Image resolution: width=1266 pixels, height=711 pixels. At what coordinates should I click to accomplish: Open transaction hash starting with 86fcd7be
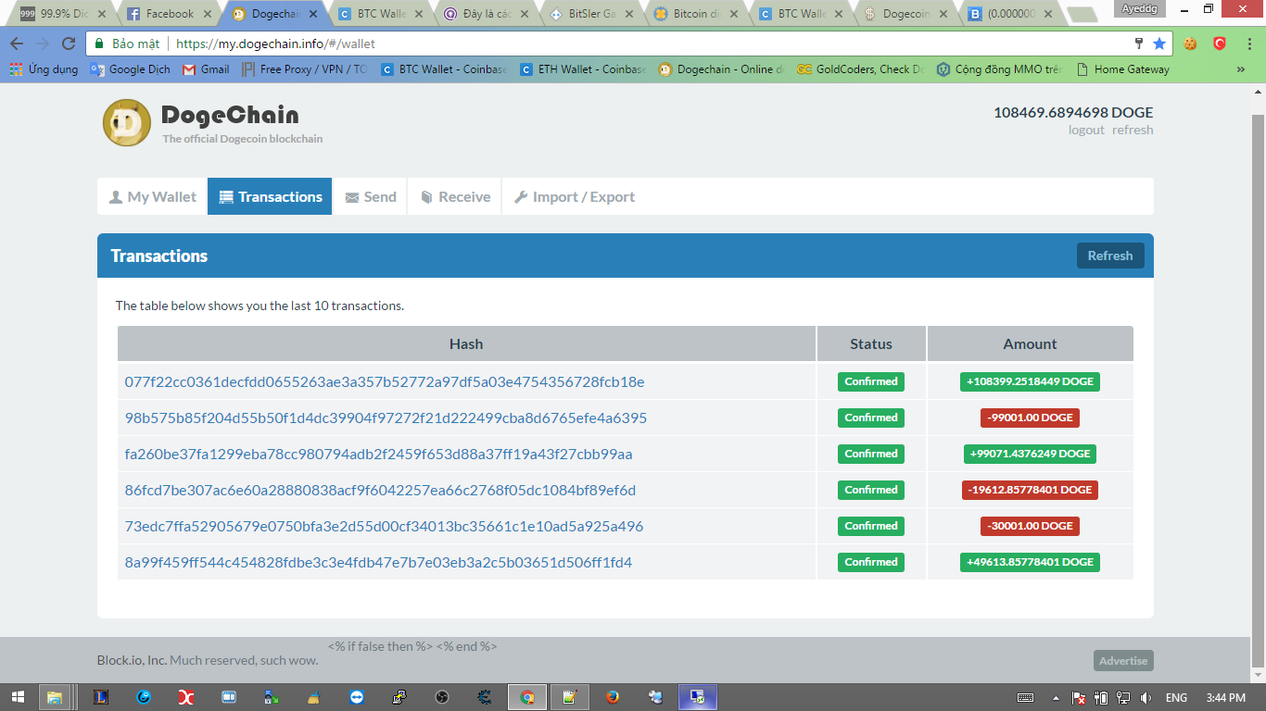tap(380, 490)
